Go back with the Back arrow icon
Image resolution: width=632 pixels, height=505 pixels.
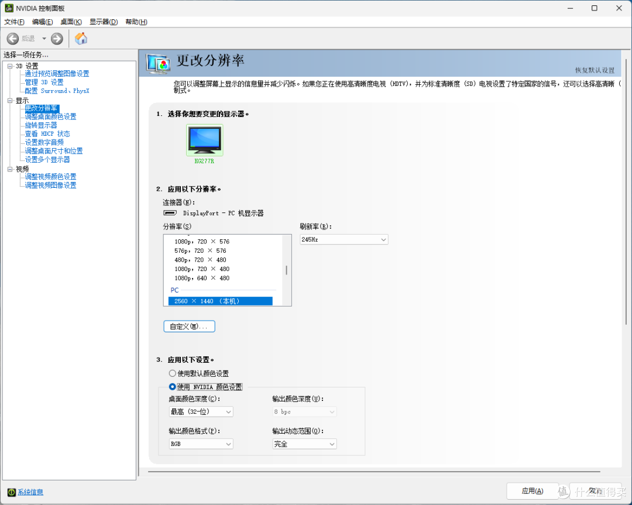point(12,38)
